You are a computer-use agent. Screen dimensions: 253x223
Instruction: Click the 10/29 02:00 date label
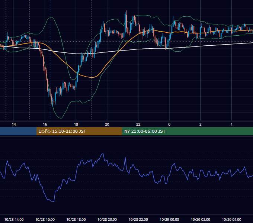[x=201, y=219]
